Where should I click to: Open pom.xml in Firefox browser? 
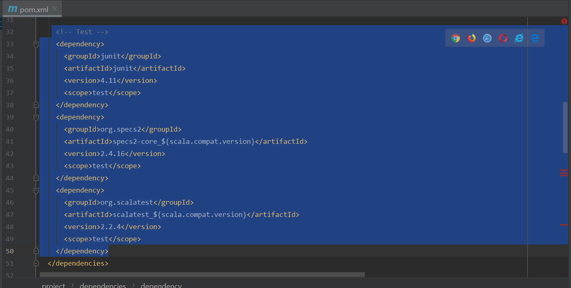[471, 38]
